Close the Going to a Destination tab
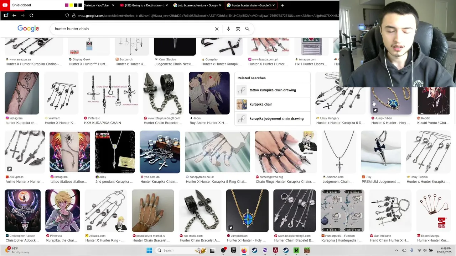 [x=167, y=5]
